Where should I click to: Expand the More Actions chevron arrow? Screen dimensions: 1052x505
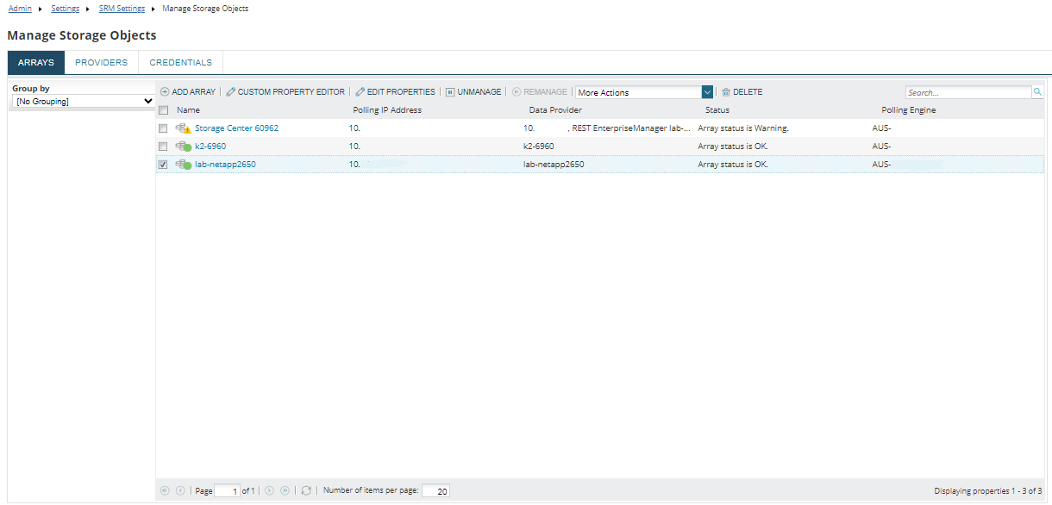pos(707,91)
